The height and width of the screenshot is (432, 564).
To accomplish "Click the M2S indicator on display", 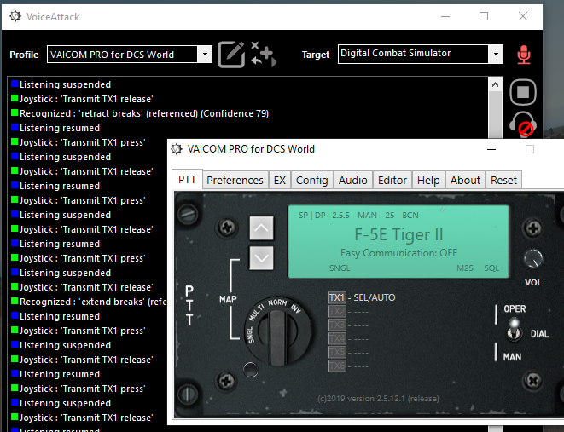I will pos(465,268).
